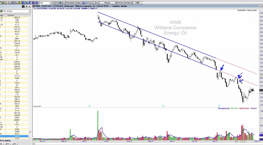The height and width of the screenshot is (145, 263).
Task: Click the horizontal arrows compress icon
Action: click(97, 3)
